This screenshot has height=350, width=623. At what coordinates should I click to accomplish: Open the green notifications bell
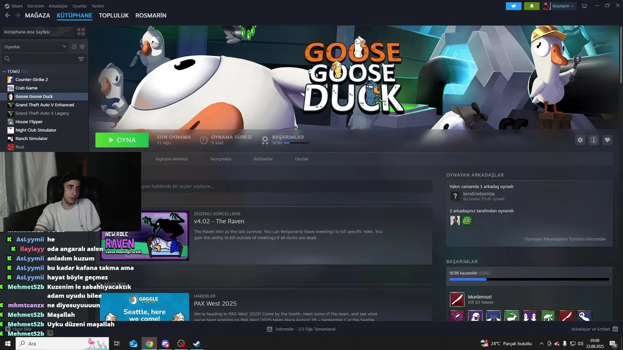pyautogui.click(x=531, y=6)
